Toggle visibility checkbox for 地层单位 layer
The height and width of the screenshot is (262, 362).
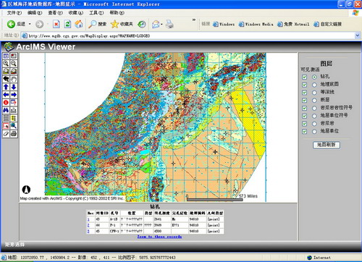pyautogui.click(x=304, y=132)
